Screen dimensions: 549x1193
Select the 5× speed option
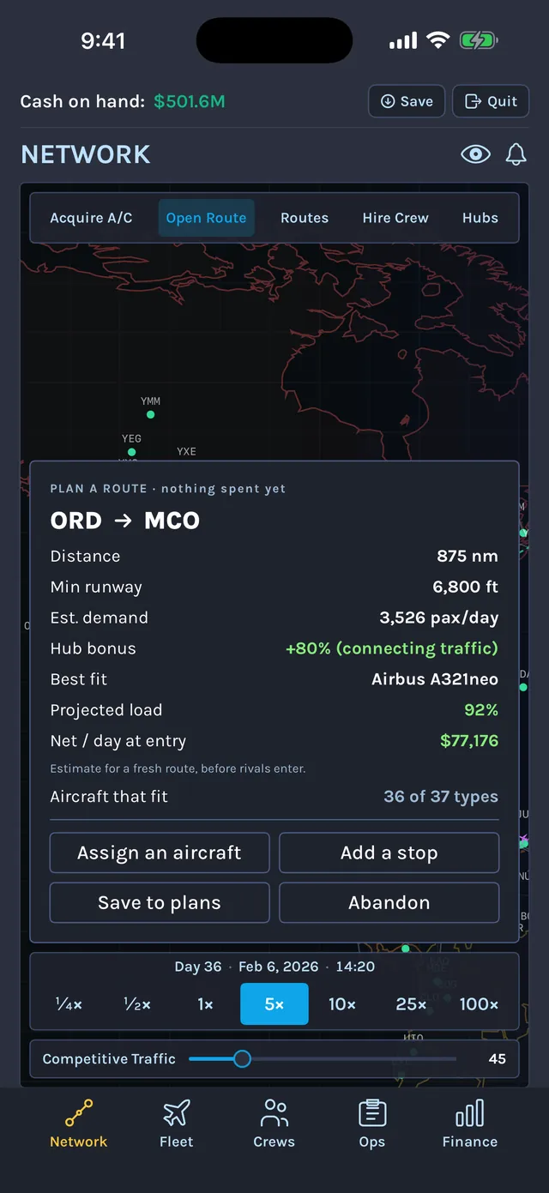(x=274, y=1004)
